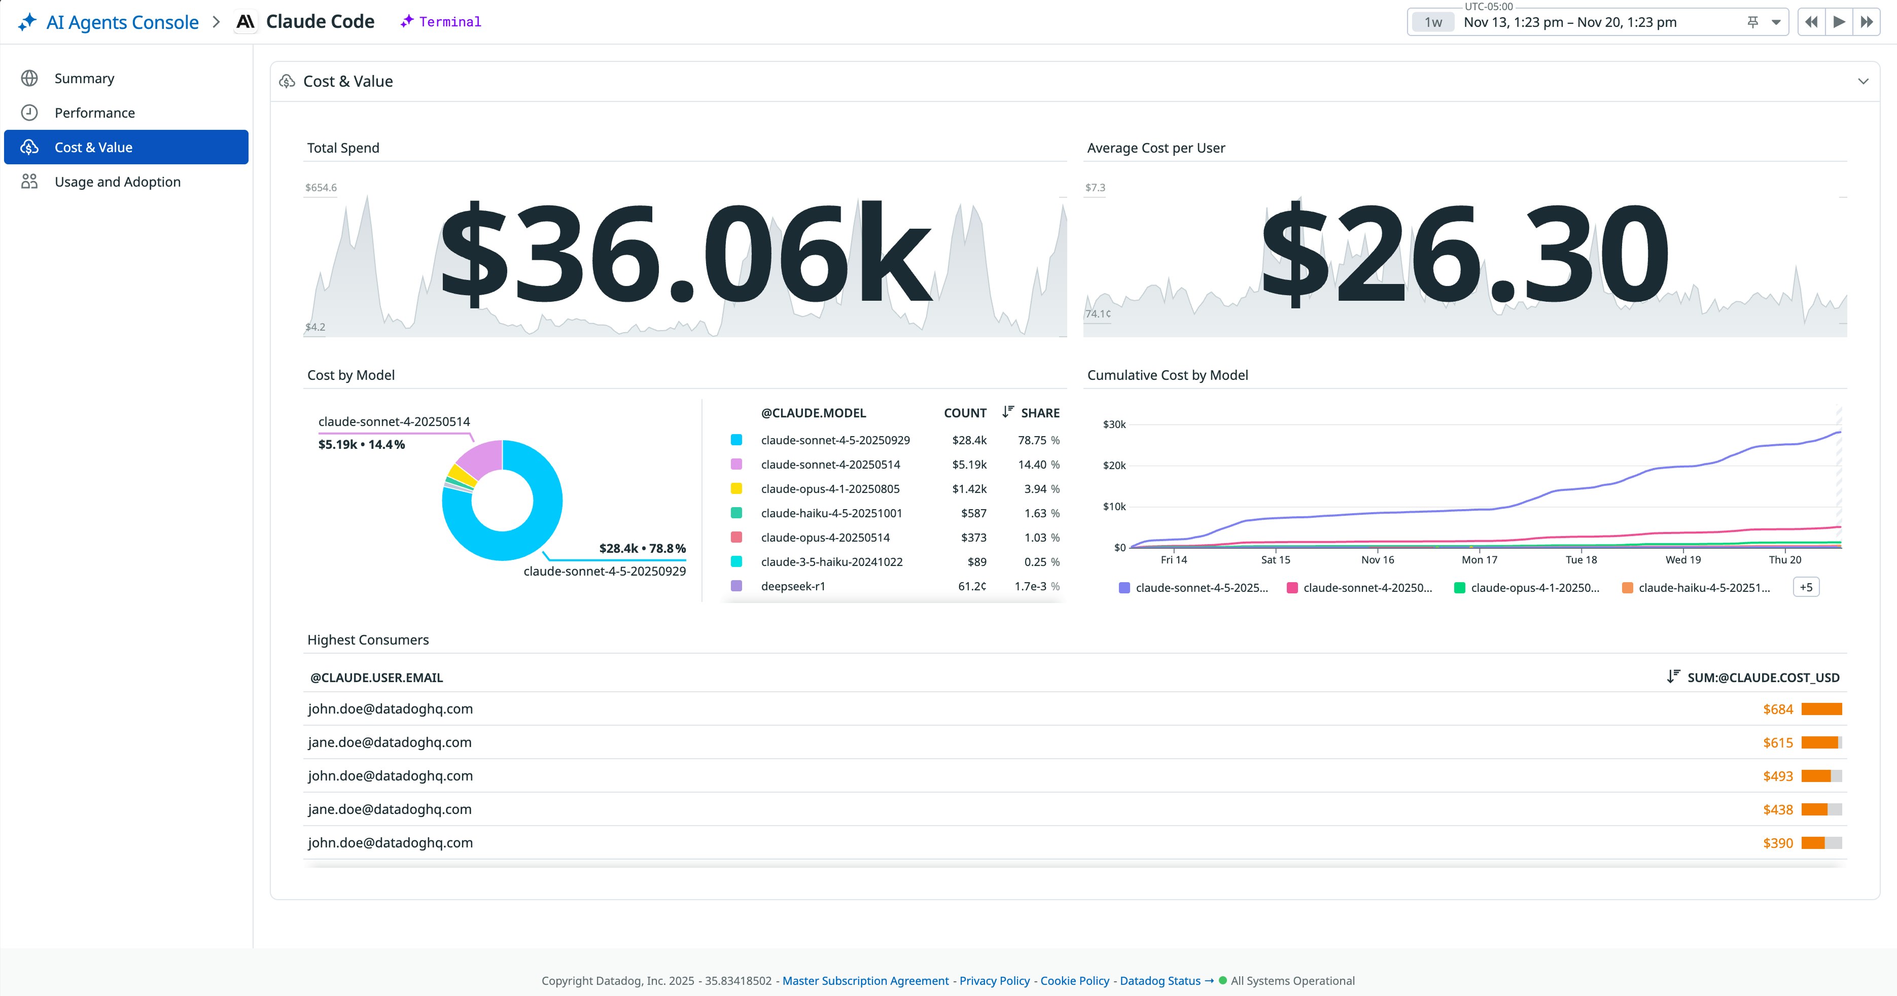Rewind the time range with double-left arrows
Image resolution: width=1897 pixels, height=996 pixels.
pyautogui.click(x=1811, y=22)
